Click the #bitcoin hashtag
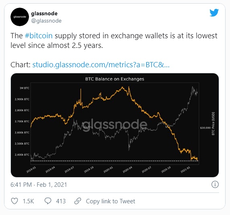This screenshot has height=215, width=230. 39,36
